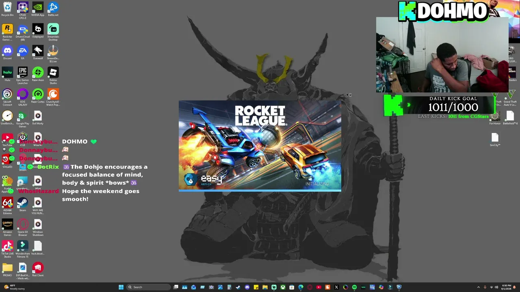Select the SimCity desktop file icon

(495, 139)
